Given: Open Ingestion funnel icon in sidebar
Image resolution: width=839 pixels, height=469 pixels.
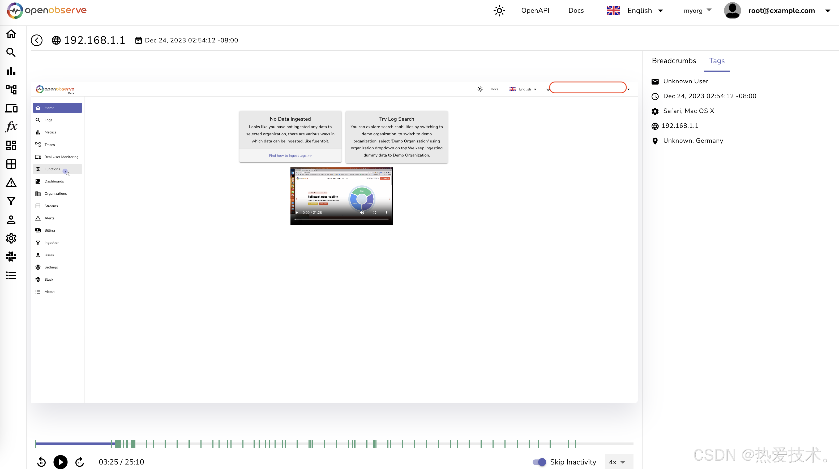Looking at the screenshot, I should click(11, 201).
